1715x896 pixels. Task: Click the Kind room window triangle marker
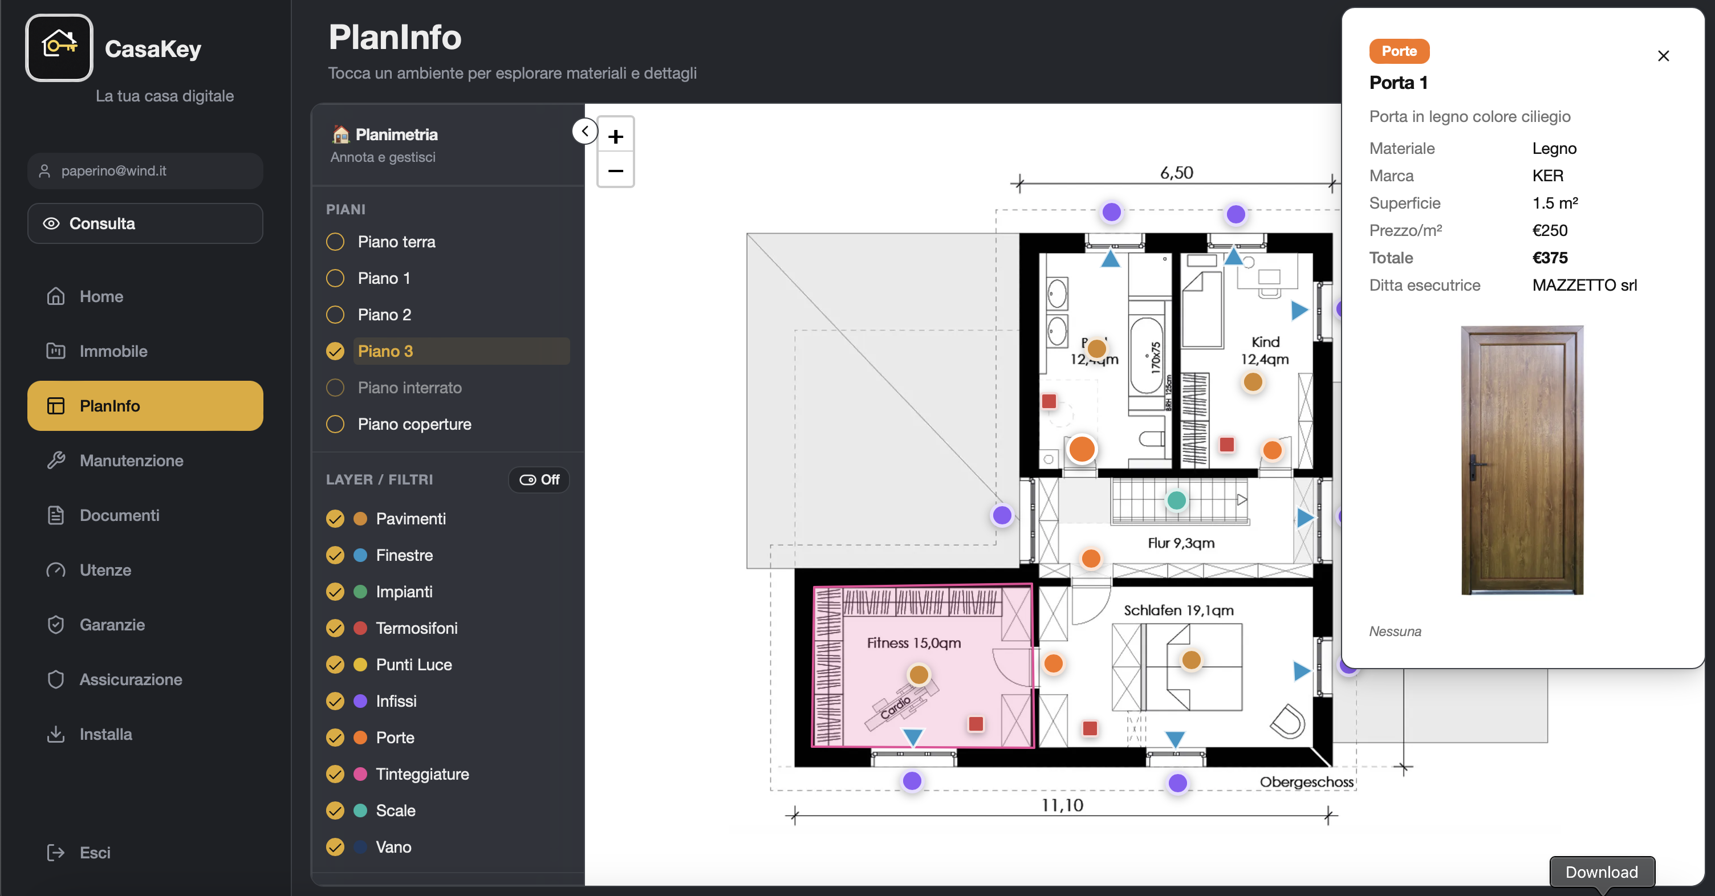pyautogui.click(x=1233, y=256)
